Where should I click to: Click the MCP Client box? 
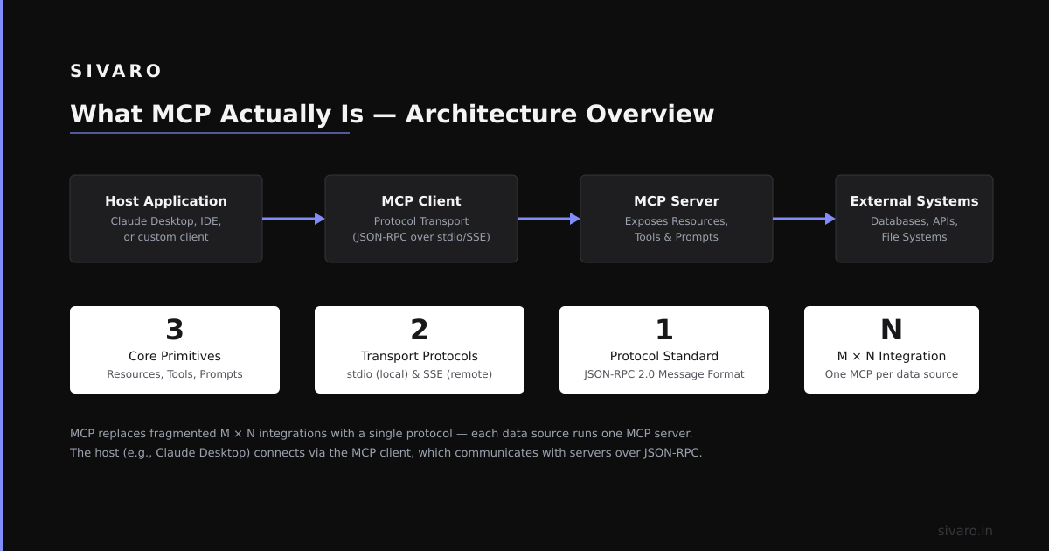click(421, 219)
